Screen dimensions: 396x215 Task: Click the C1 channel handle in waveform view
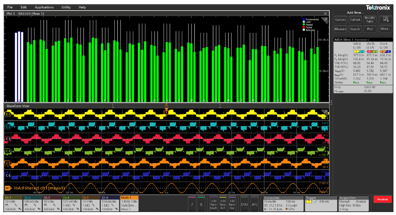(8, 114)
